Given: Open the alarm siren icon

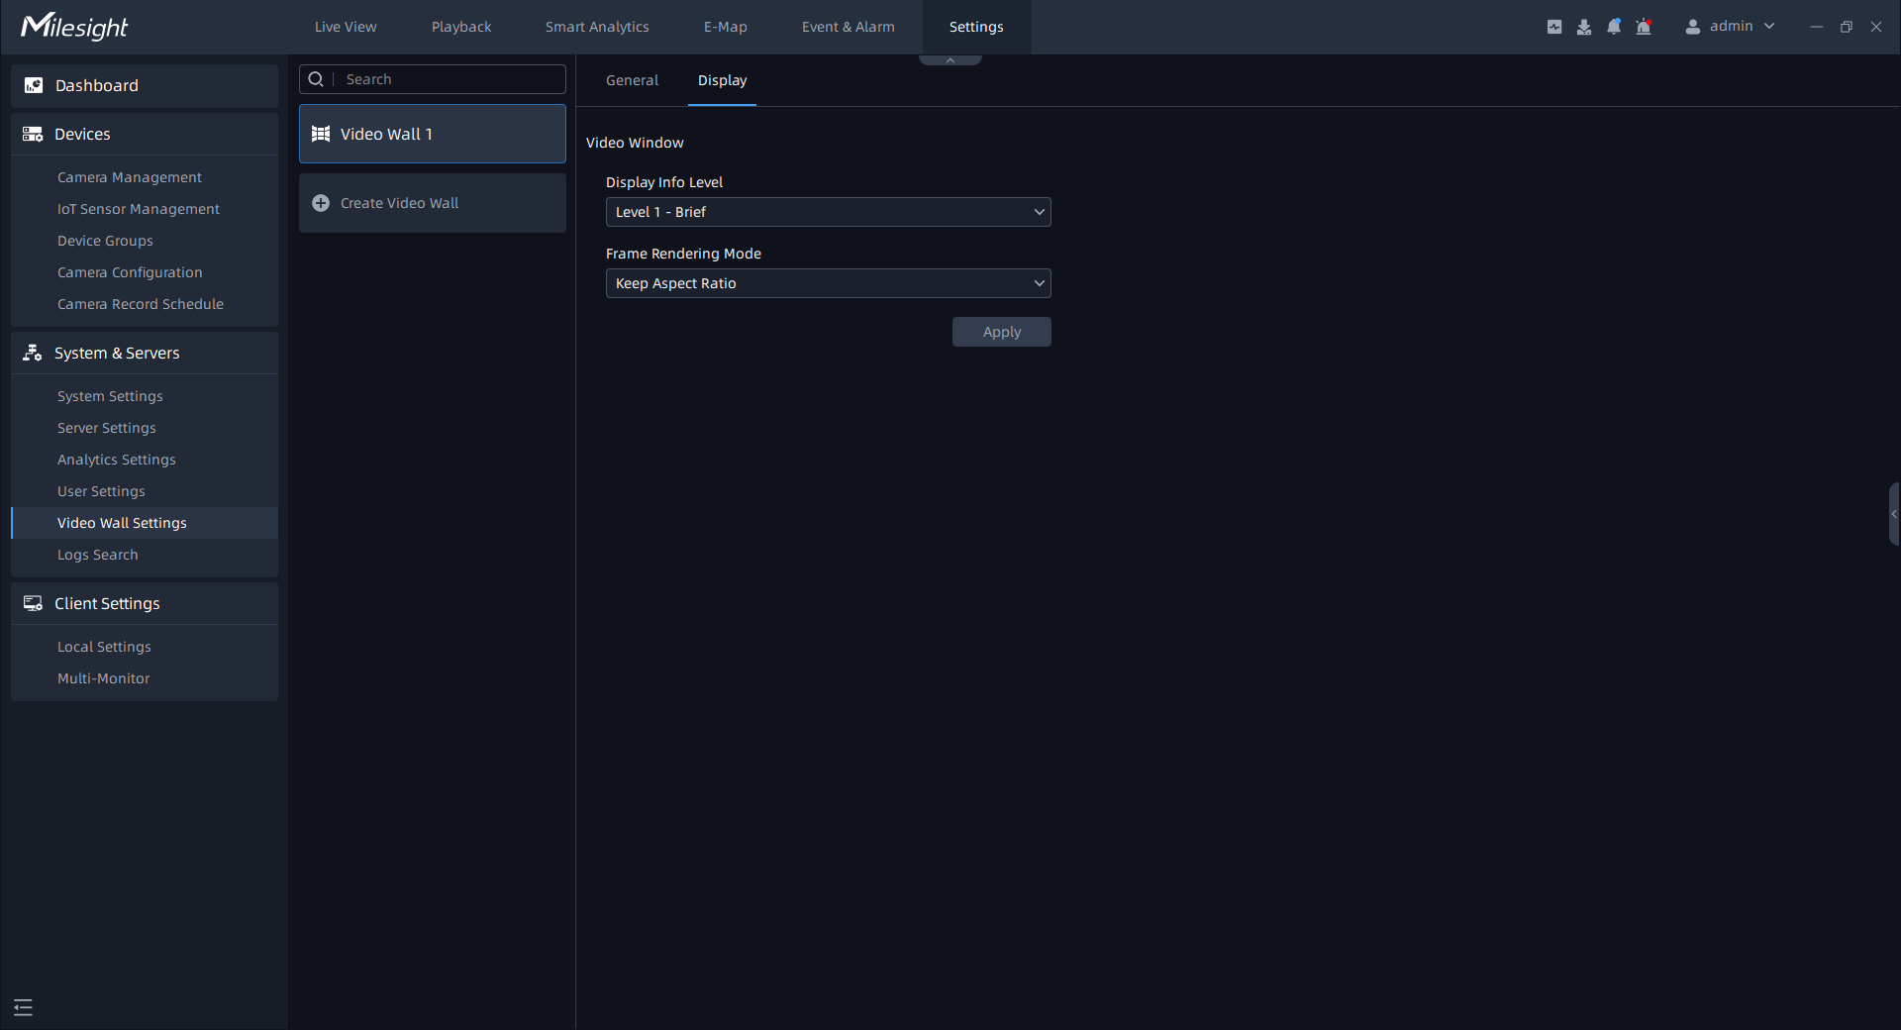Looking at the screenshot, I should [x=1644, y=27].
